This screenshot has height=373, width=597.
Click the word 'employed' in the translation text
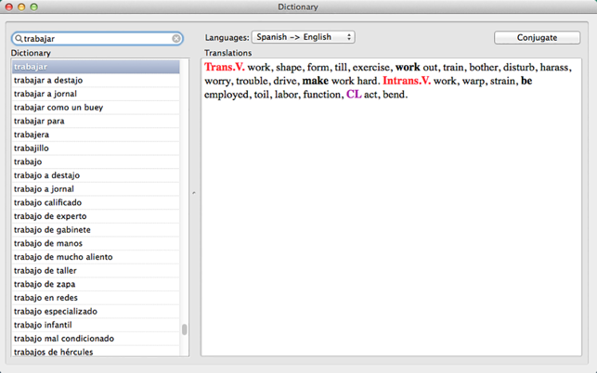click(227, 95)
